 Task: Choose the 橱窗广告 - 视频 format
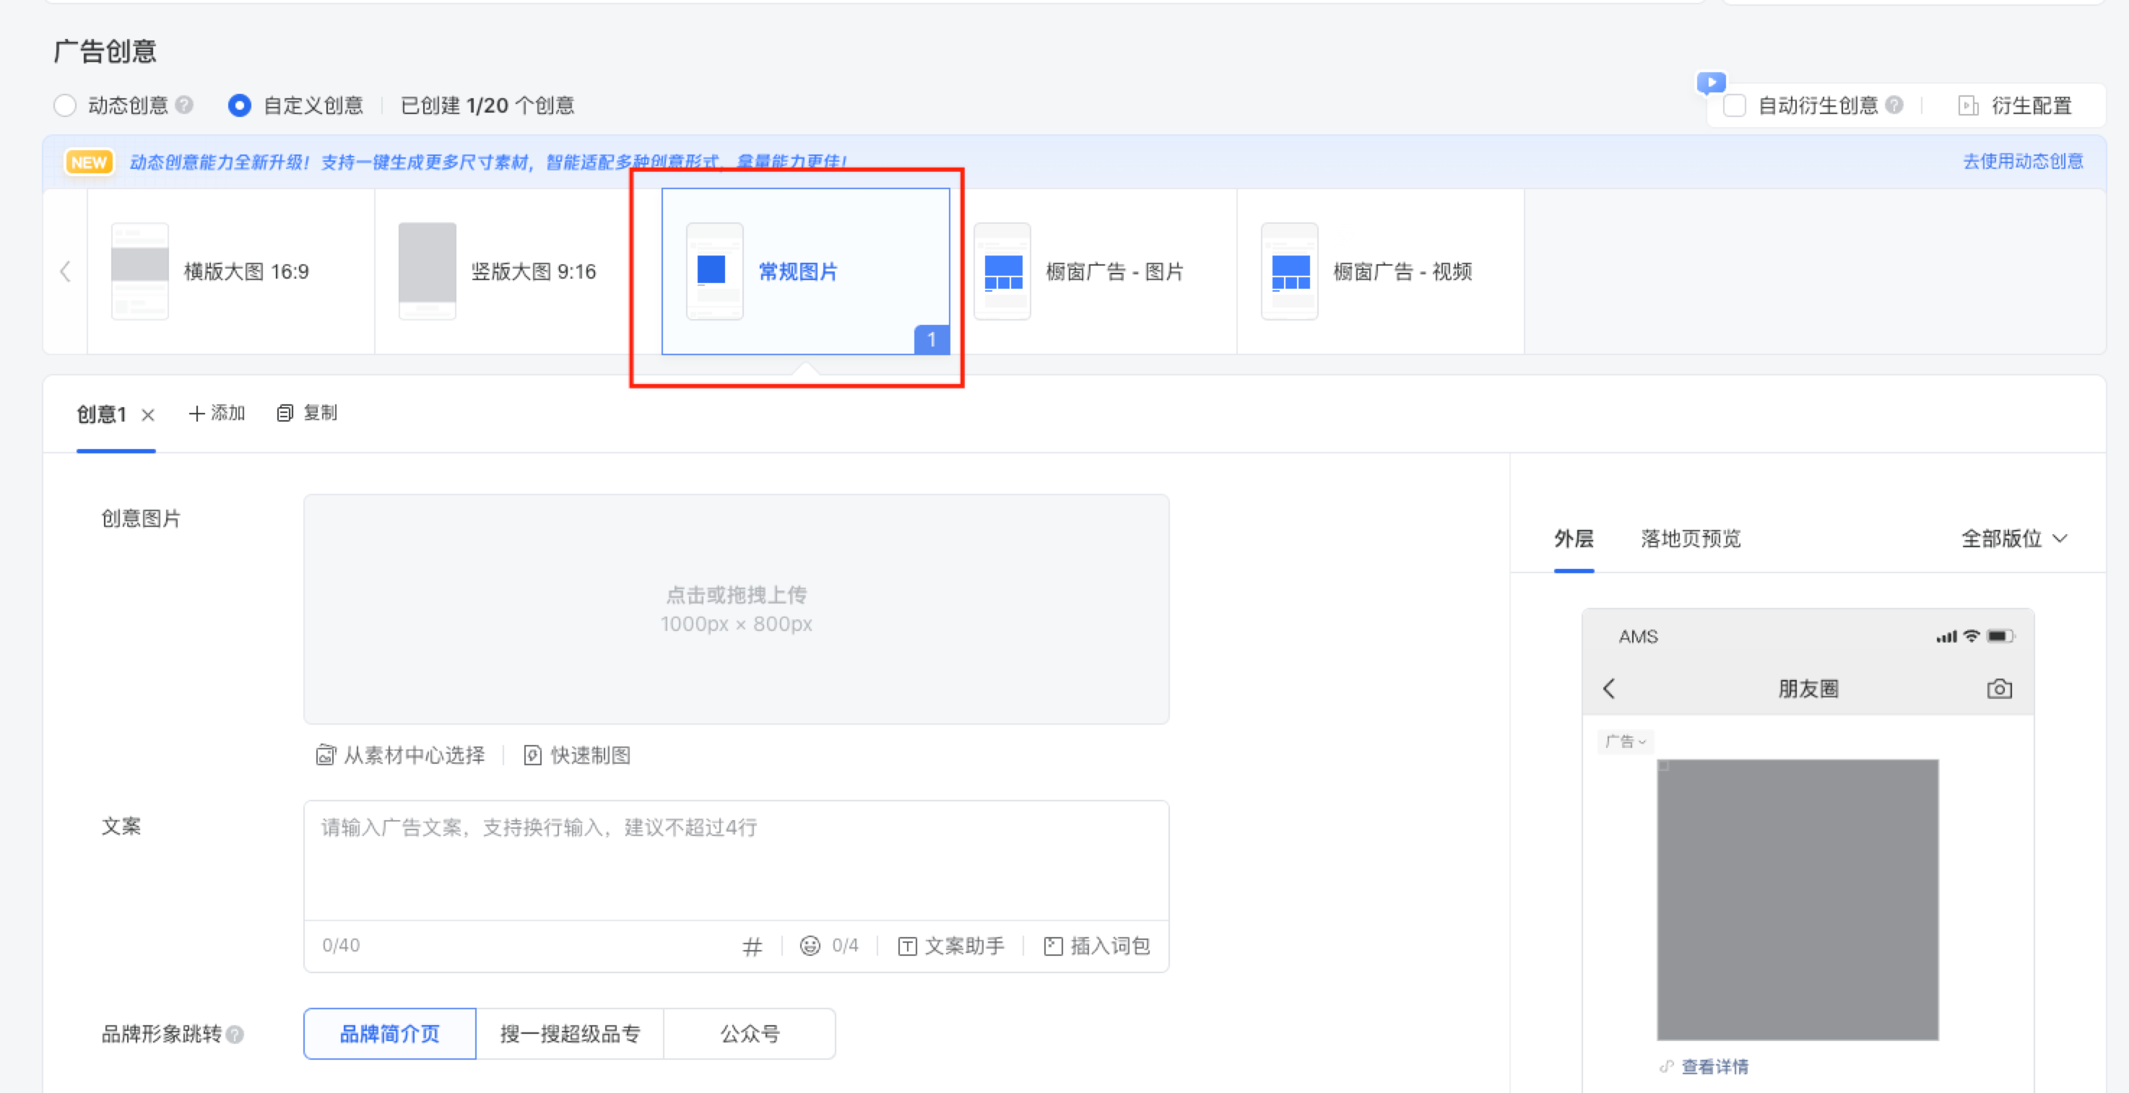[1380, 271]
